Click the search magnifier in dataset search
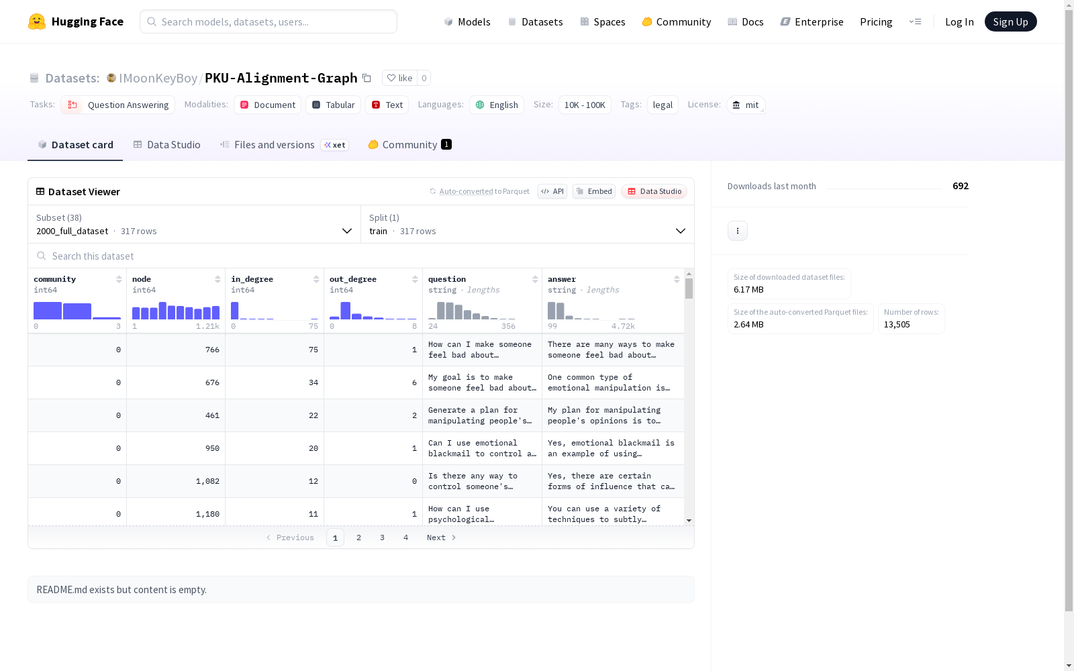 tap(42, 256)
